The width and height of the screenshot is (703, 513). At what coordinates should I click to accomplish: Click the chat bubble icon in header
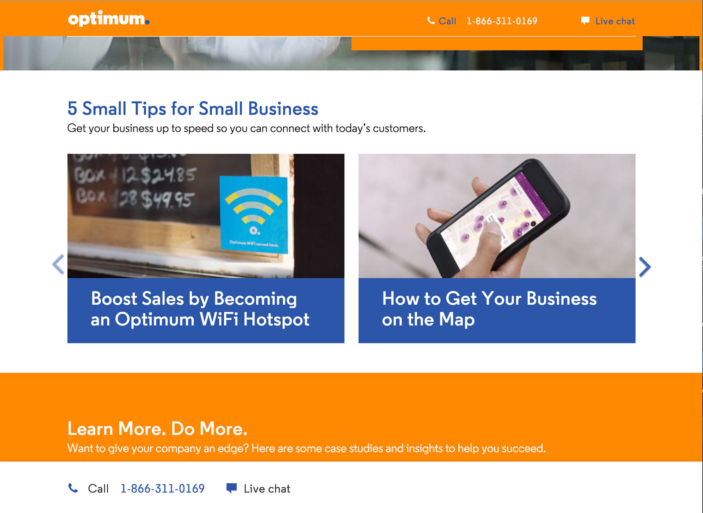[x=585, y=21]
